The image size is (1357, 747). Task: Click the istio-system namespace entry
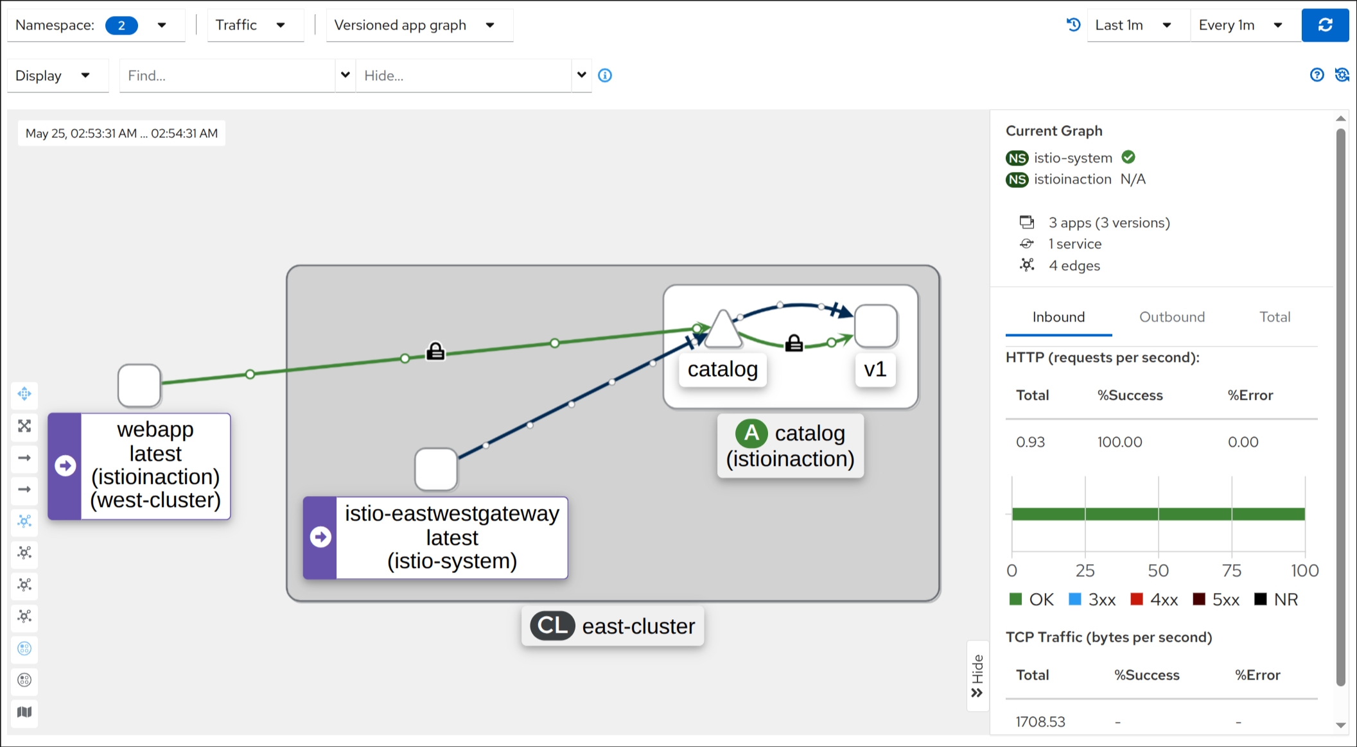coord(1059,158)
